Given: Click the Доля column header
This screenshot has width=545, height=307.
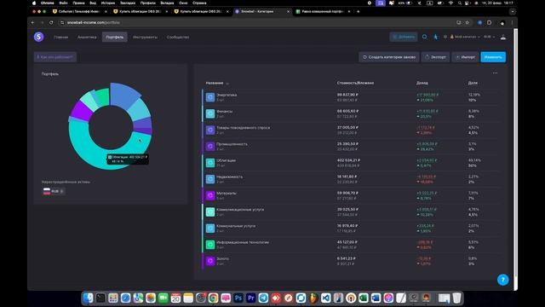Looking at the screenshot, I should pyautogui.click(x=473, y=83).
